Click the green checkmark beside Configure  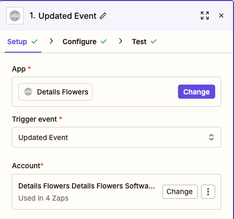click(x=104, y=42)
